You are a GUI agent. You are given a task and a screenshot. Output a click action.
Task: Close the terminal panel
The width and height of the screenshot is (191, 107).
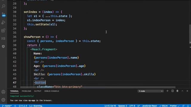pos(187,91)
